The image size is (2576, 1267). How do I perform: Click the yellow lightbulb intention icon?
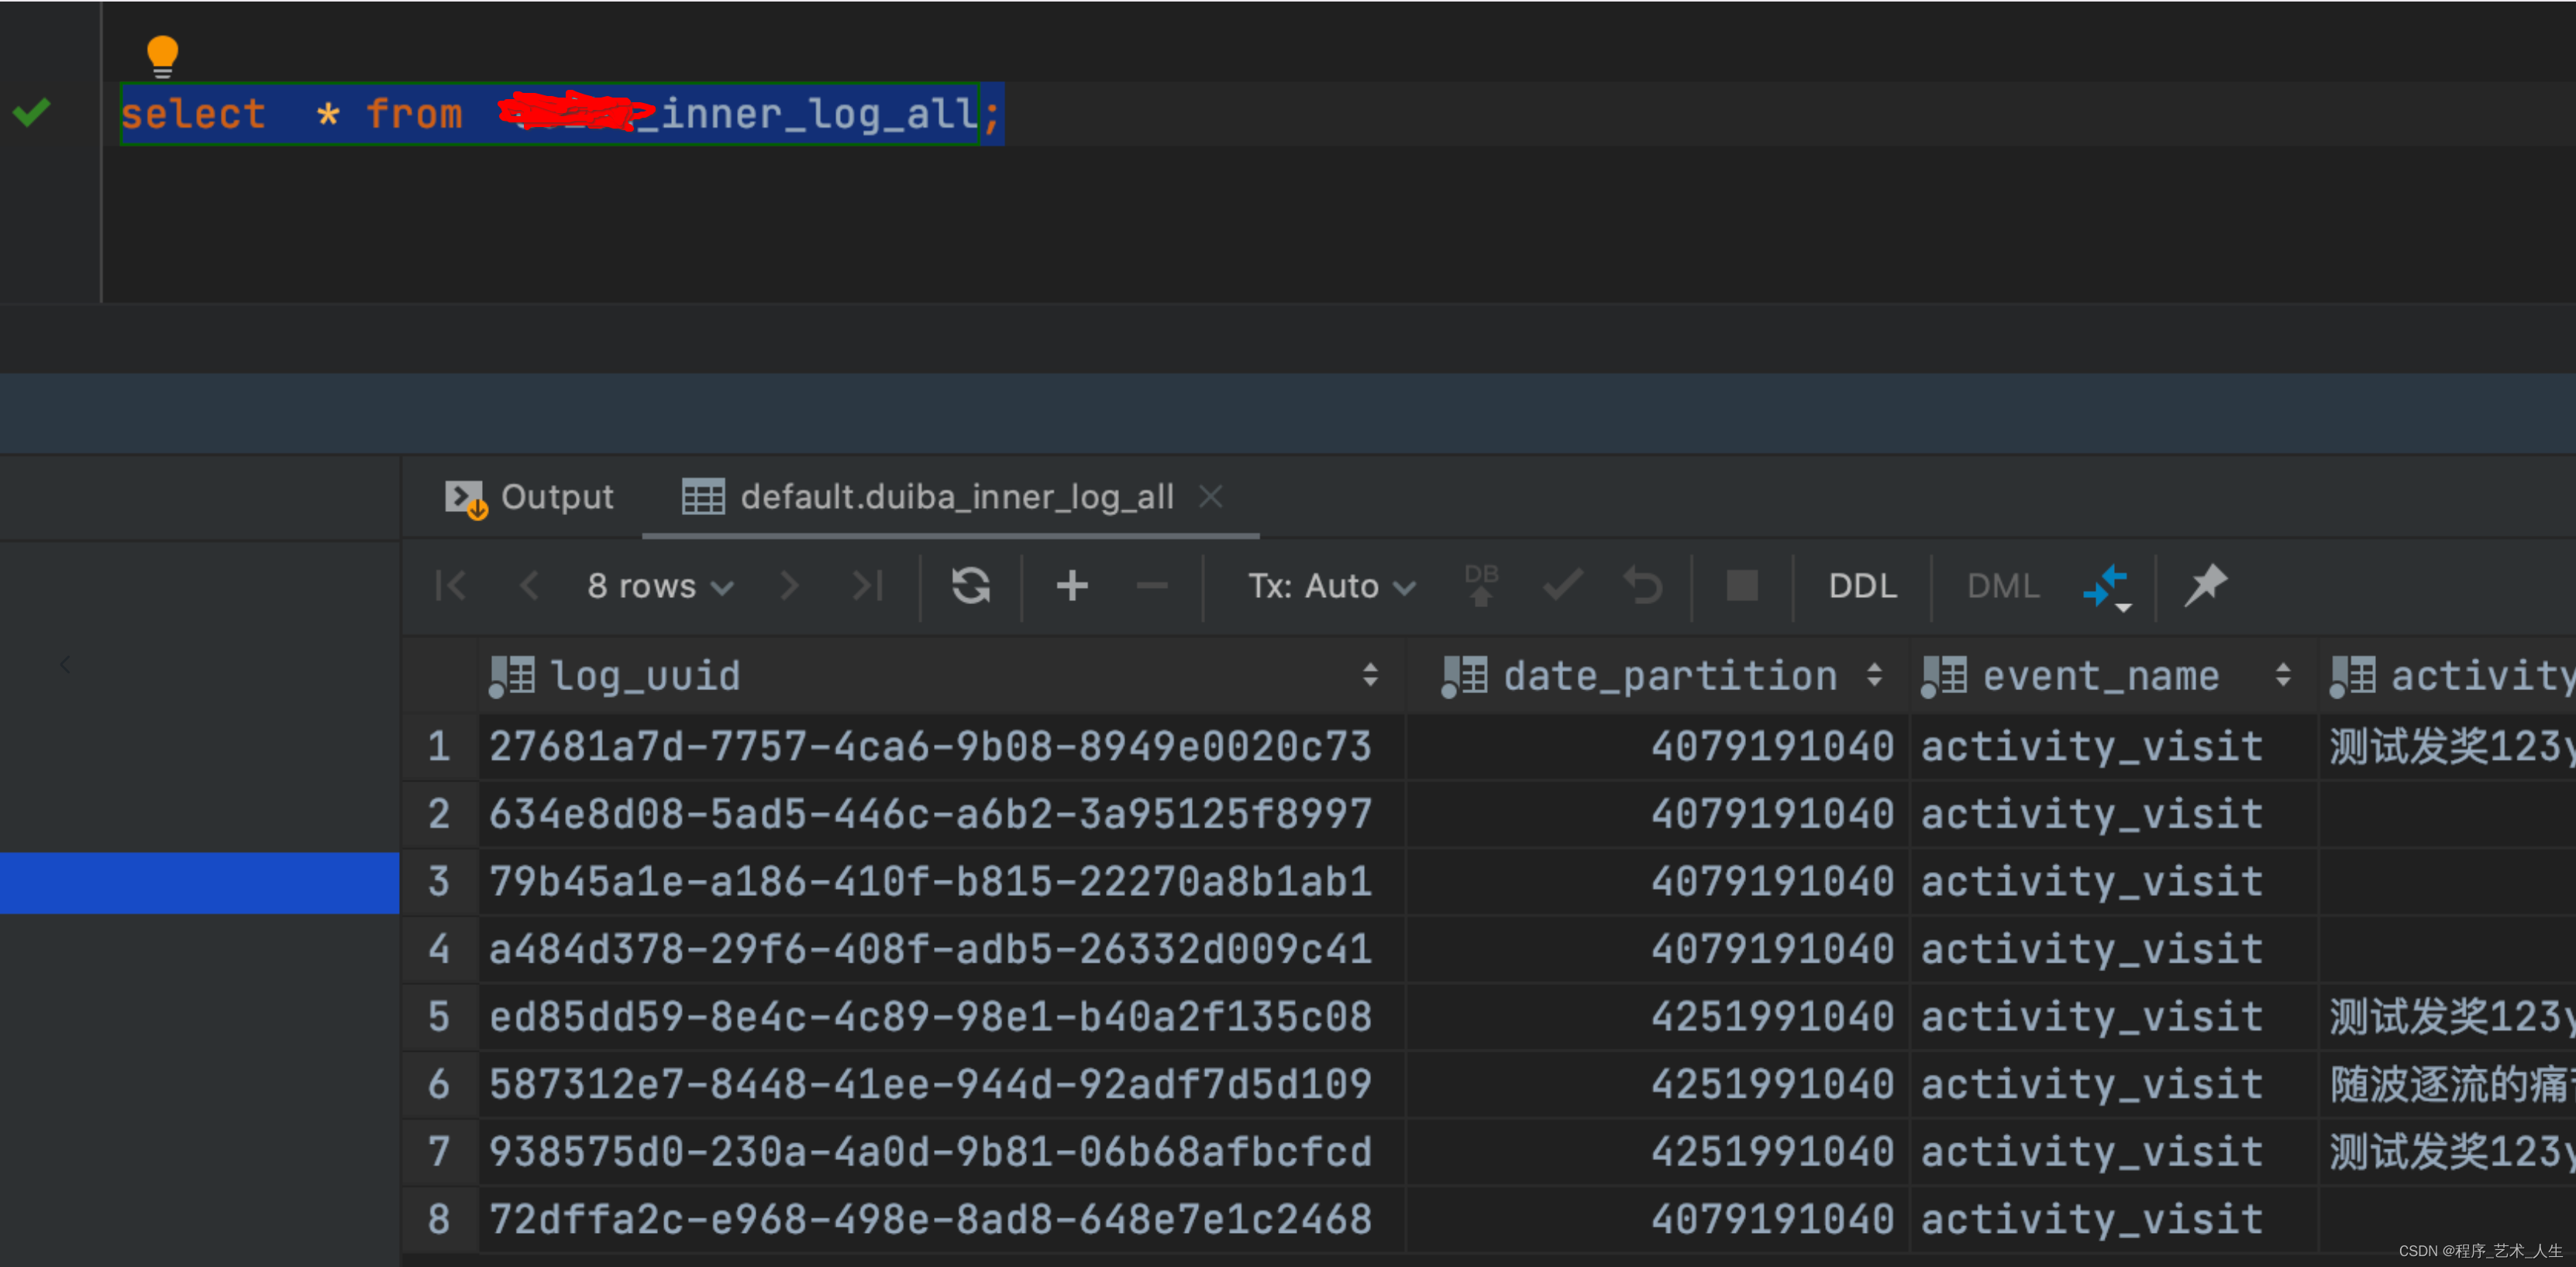click(162, 55)
